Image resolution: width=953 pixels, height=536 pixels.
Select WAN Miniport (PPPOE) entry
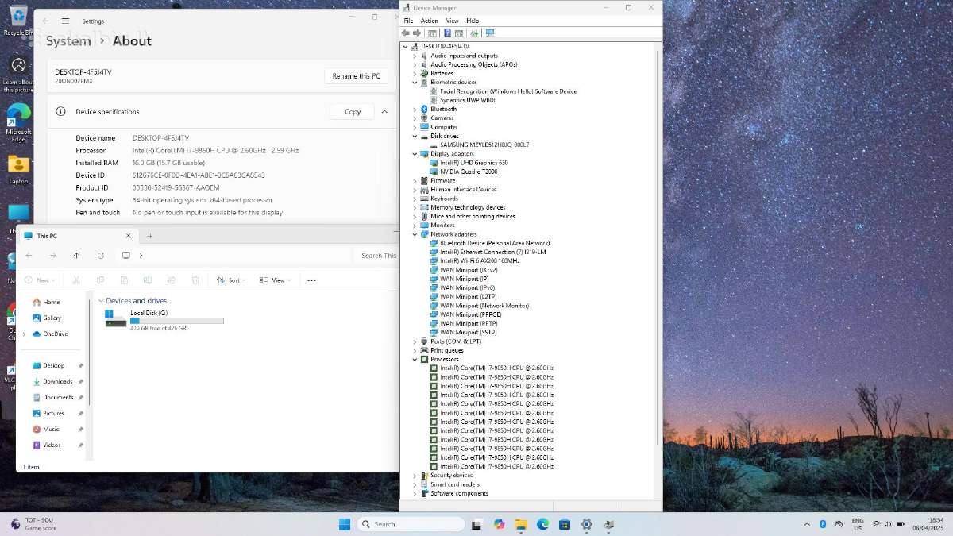[470, 314]
